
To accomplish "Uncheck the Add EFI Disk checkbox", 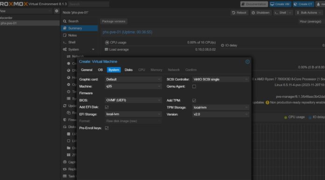I will pyautogui.click(x=106, y=107).
